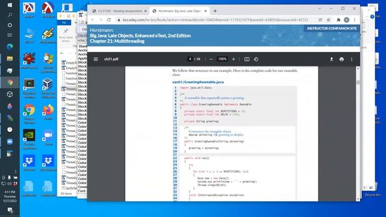Open Chrome three-dot menu
386x217 pixels.
(355, 20)
